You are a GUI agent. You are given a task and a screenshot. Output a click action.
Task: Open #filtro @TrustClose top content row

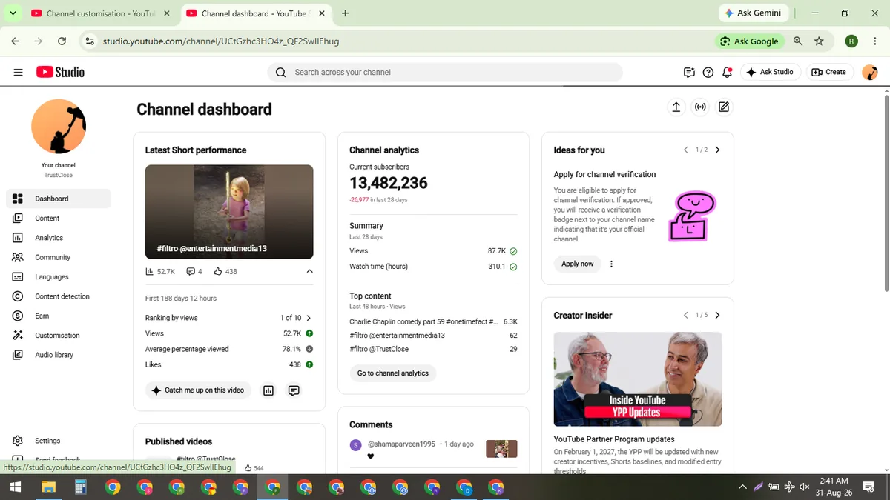point(433,349)
